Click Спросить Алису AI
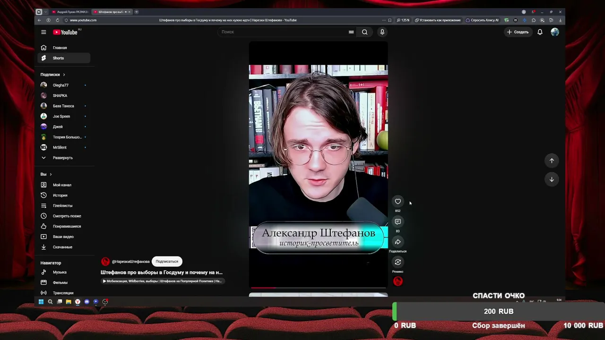 [482, 20]
